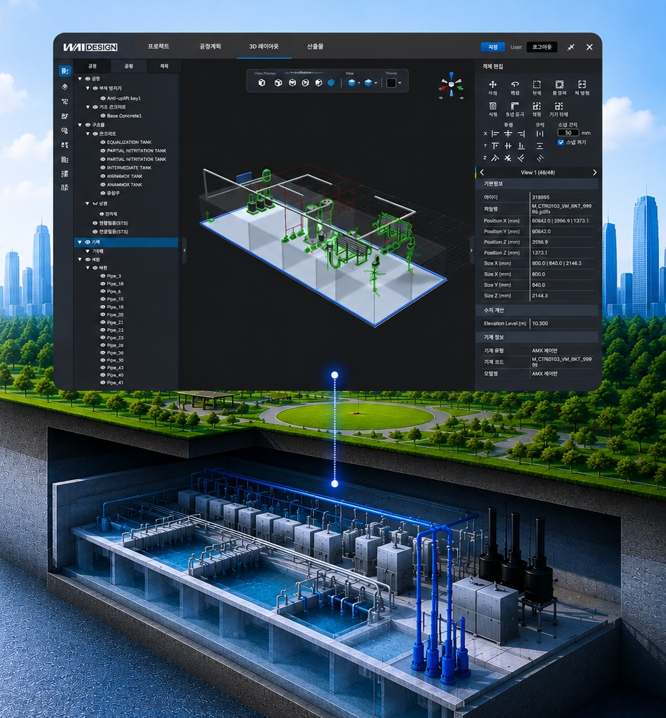Click the pin icon next to close button
The height and width of the screenshot is (718, 666).
tap(571, 47)
